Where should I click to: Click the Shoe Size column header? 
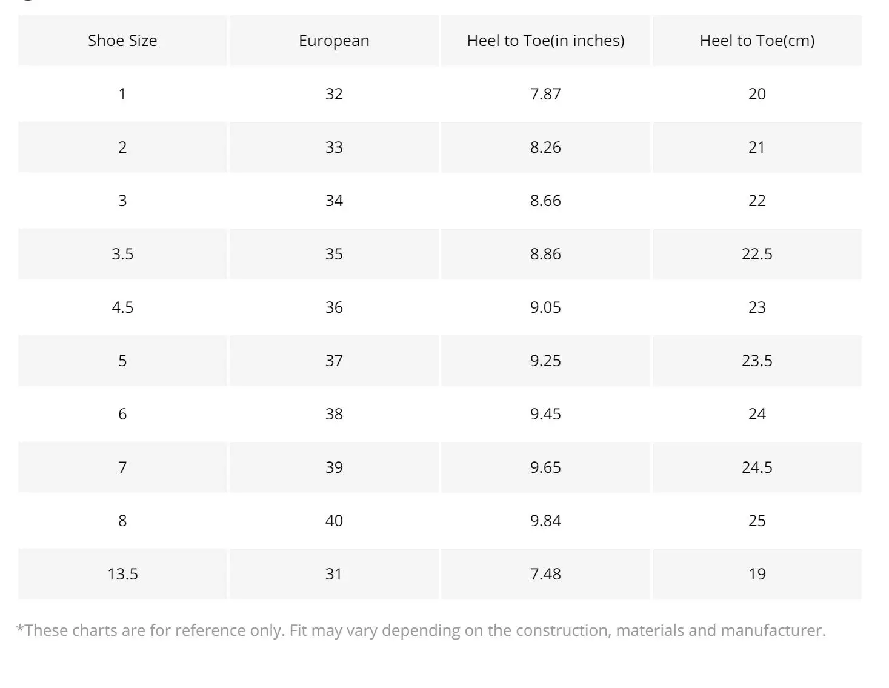(x=122, y=41)
